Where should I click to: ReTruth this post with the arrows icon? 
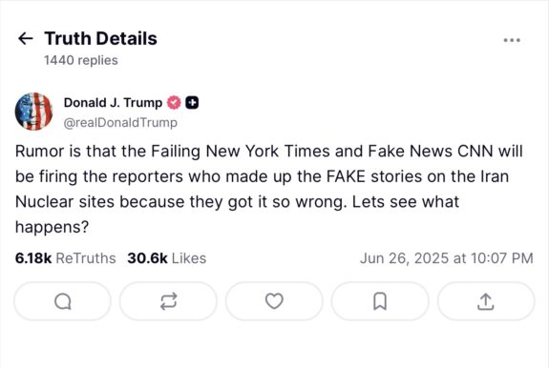pos(168,301)
